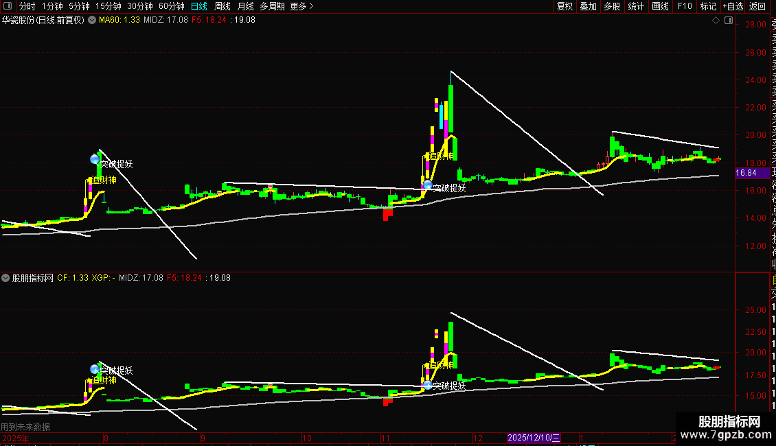This screenshot has width=776, height=446.
Task: Click month 11 on the time axis
Action: (x=385, y=438)
